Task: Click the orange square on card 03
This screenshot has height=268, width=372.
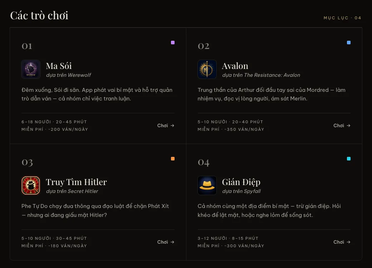Action: 173,159
